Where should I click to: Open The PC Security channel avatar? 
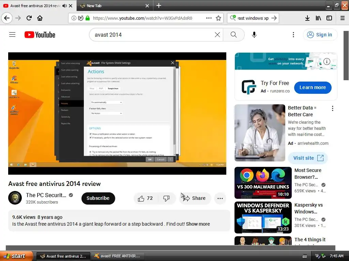[x=15, y=198]
